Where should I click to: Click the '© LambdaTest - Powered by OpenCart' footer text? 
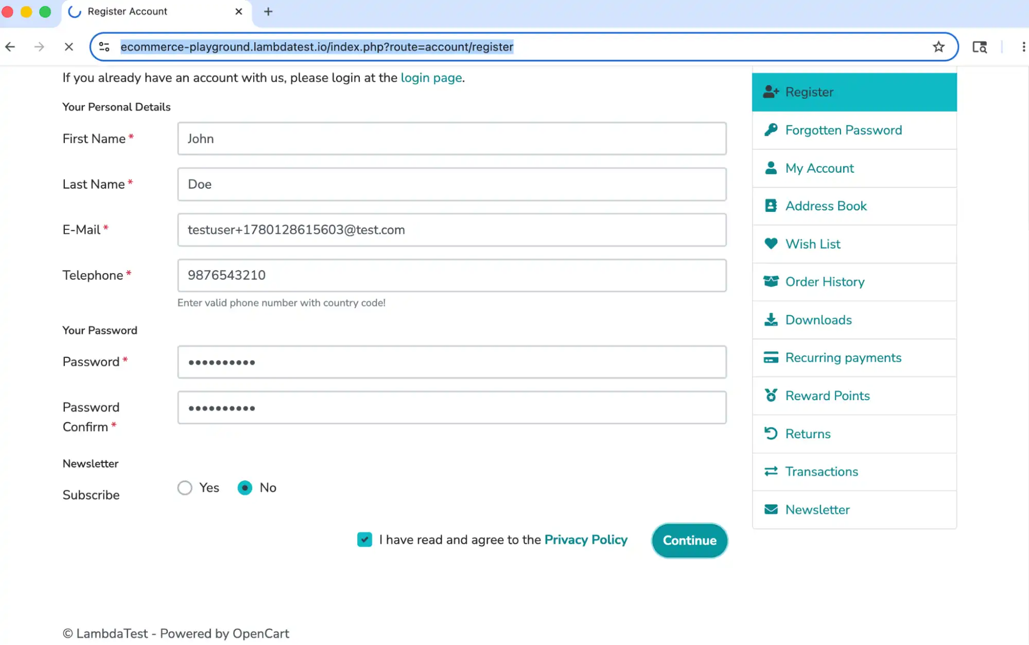pos(176,634)
